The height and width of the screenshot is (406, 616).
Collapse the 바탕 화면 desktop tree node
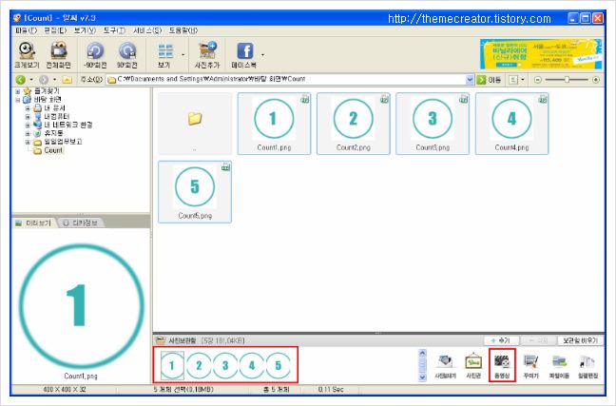(18, 100)
